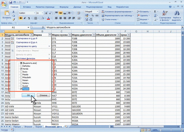Open filter dropdown for Модель автомобиля
This screenshot has height=132, width=184.
point(31,35)
